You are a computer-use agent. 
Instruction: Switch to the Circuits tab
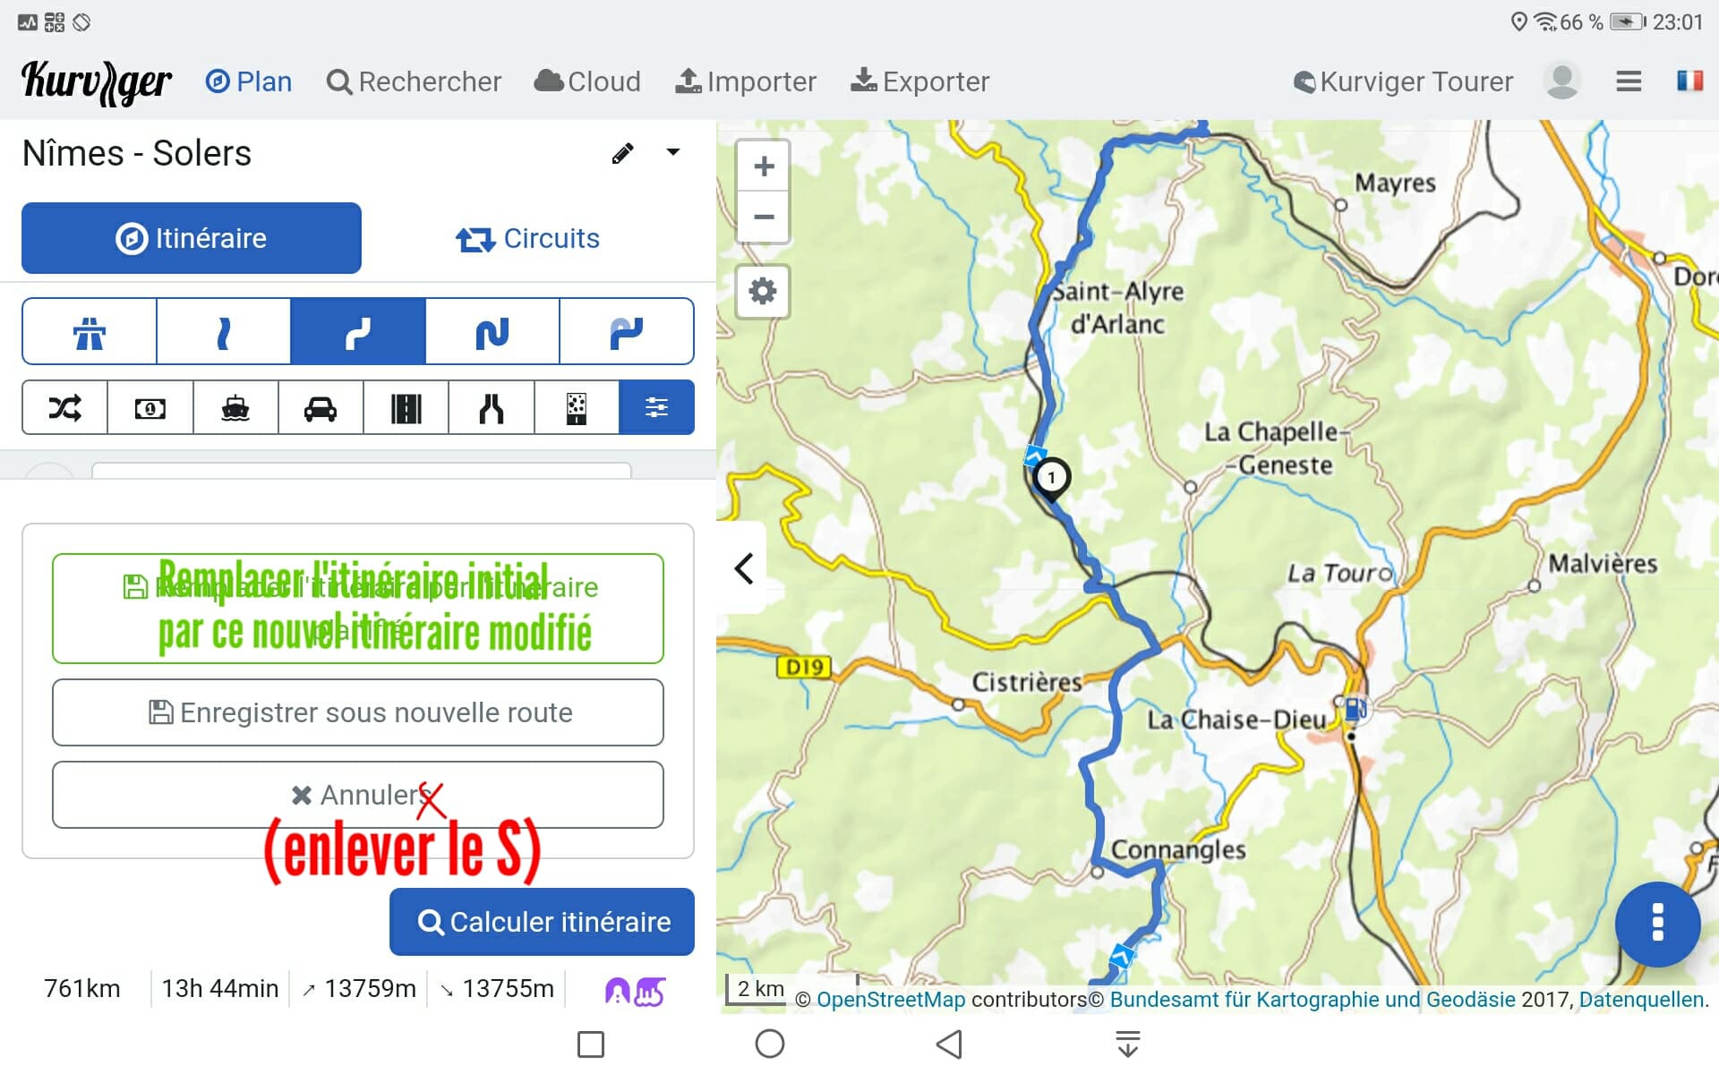click(x=528, y=238)
